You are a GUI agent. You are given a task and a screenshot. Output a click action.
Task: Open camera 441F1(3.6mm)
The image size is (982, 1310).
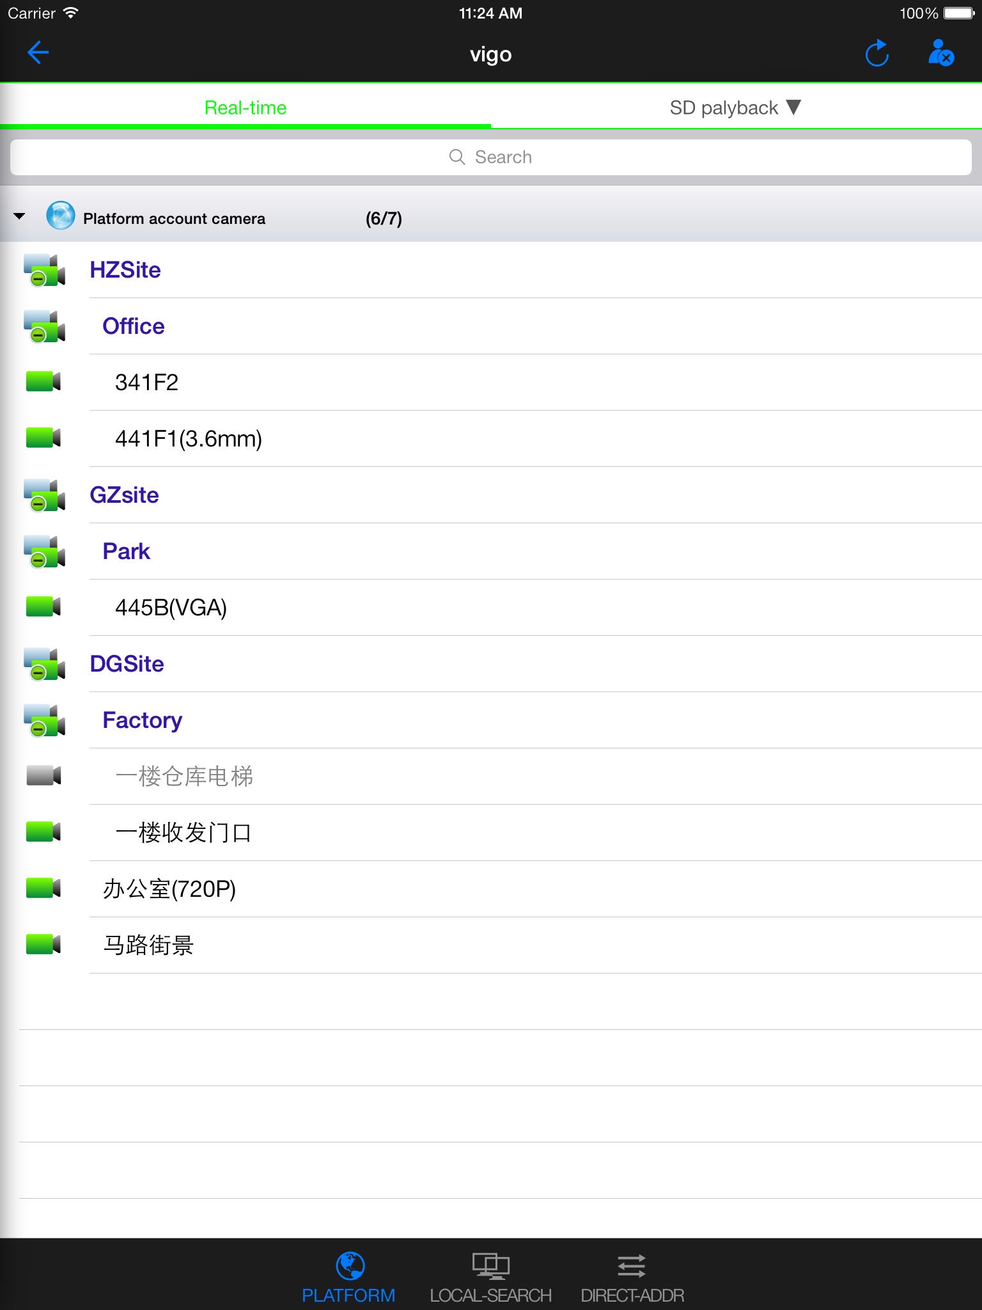tap(491, 439)
